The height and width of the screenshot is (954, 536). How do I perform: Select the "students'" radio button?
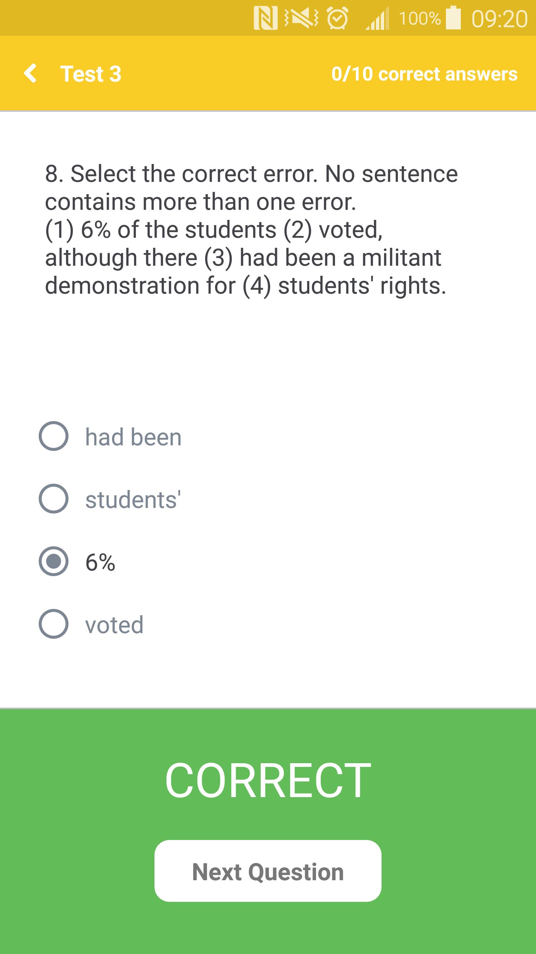pos(54,499)
